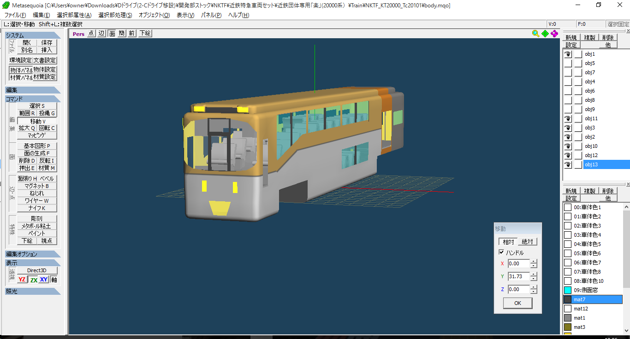Viewport: 630px width, 339px height.
Task: Click the 開く open button
Action: [x=27, y=42]
